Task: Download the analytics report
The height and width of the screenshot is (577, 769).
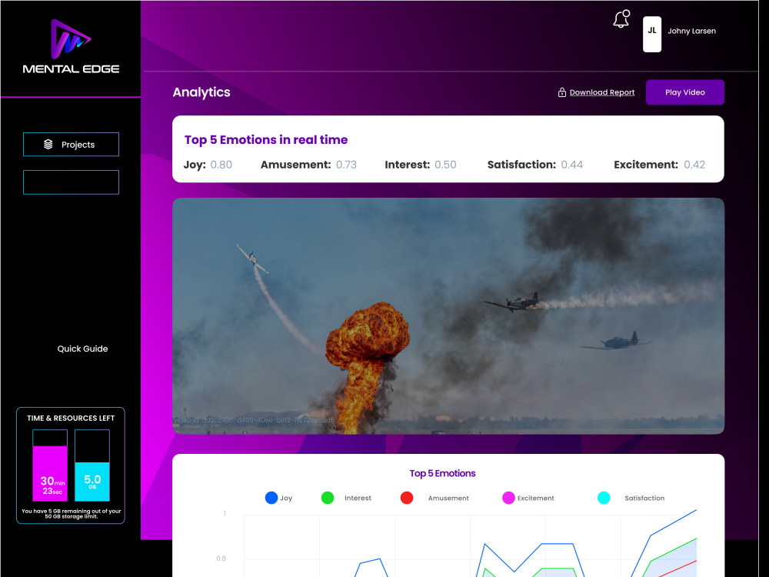Action: pos(602,92)
